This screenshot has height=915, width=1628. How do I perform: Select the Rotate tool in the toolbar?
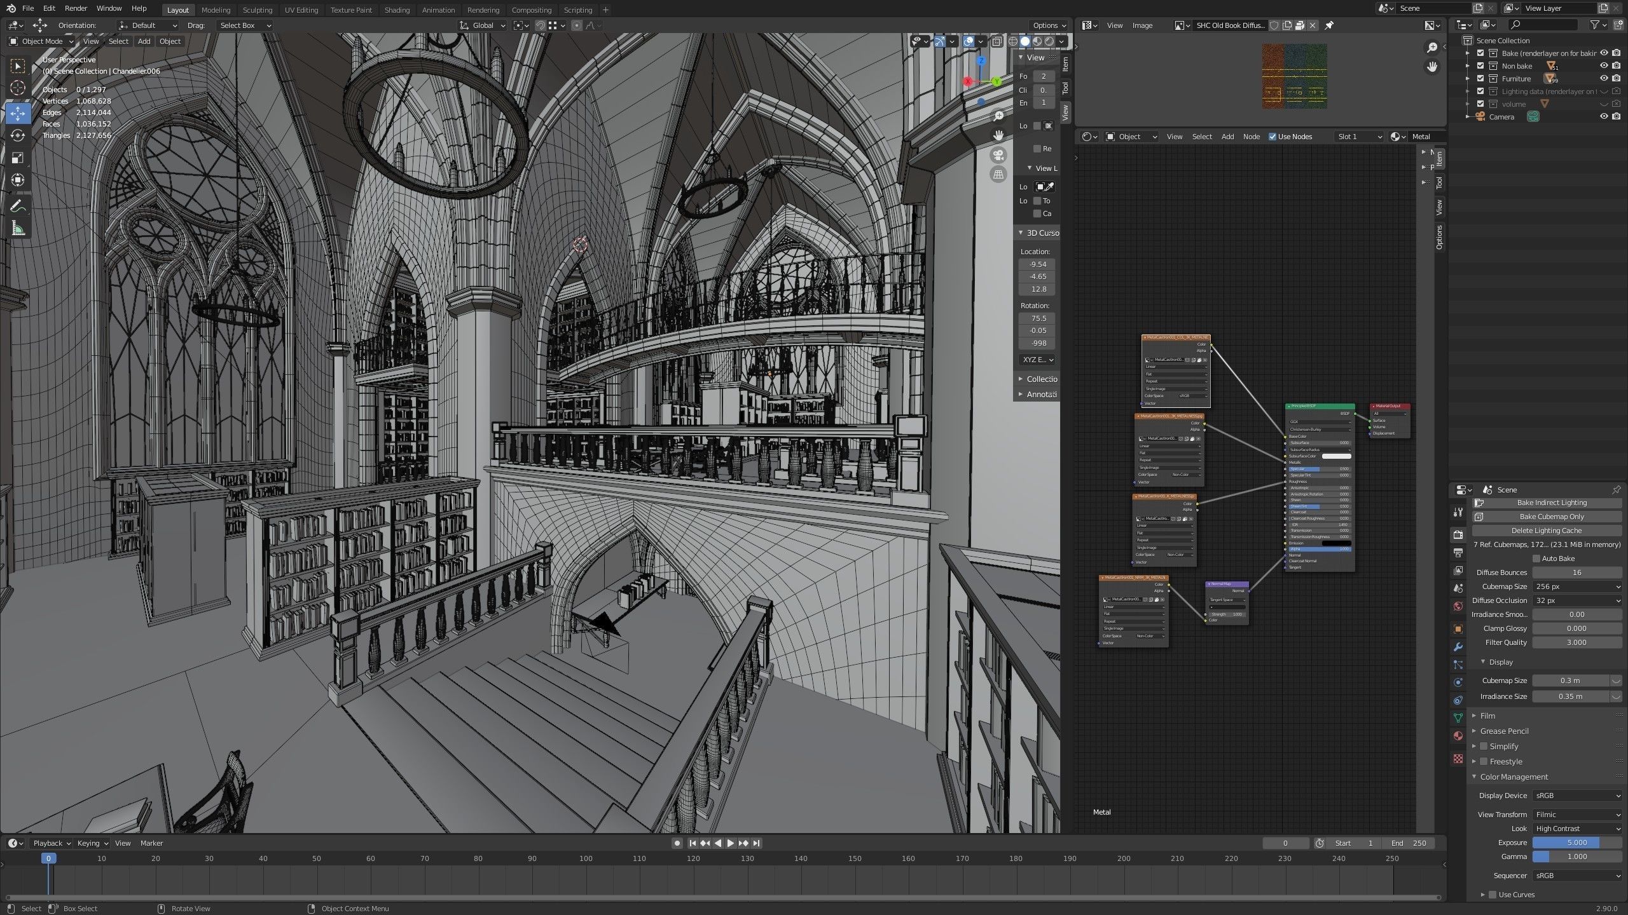18,135
